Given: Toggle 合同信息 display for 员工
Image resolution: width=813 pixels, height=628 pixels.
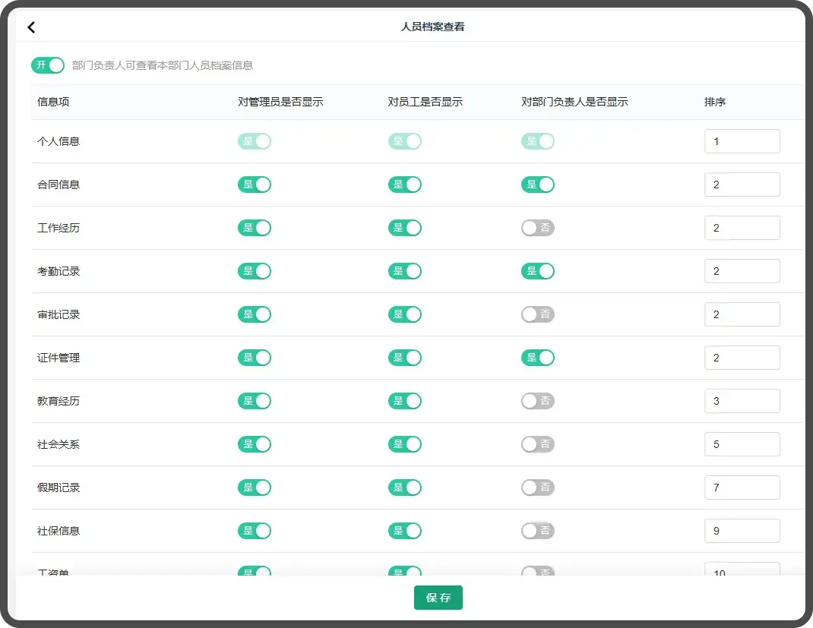Looking at the screenshot, I should (405, 185).
